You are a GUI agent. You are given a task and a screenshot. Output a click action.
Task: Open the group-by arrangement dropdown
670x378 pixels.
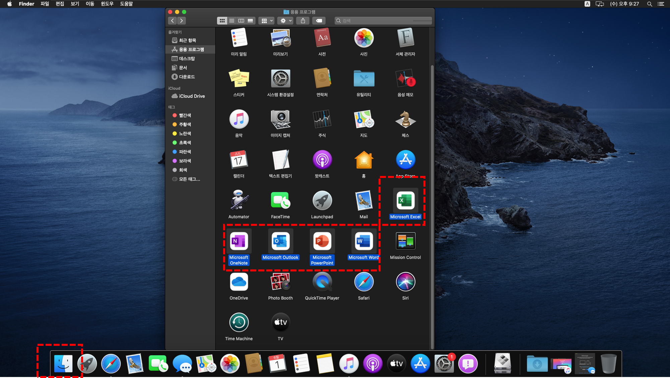click(267, 21)
